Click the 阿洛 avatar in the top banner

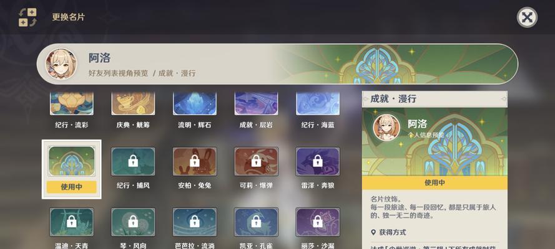click(61, 64)
